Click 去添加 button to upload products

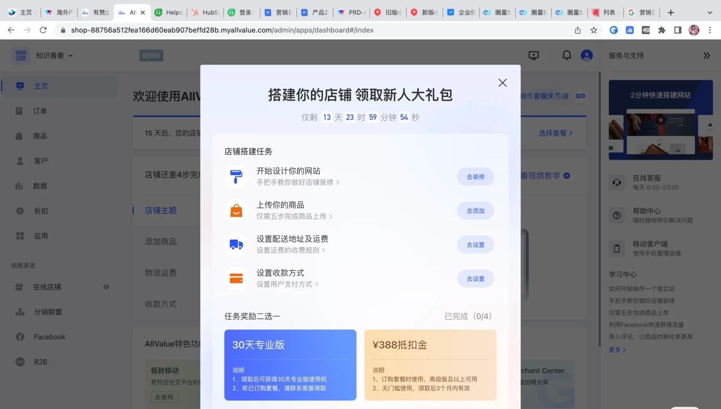(475, 211)
